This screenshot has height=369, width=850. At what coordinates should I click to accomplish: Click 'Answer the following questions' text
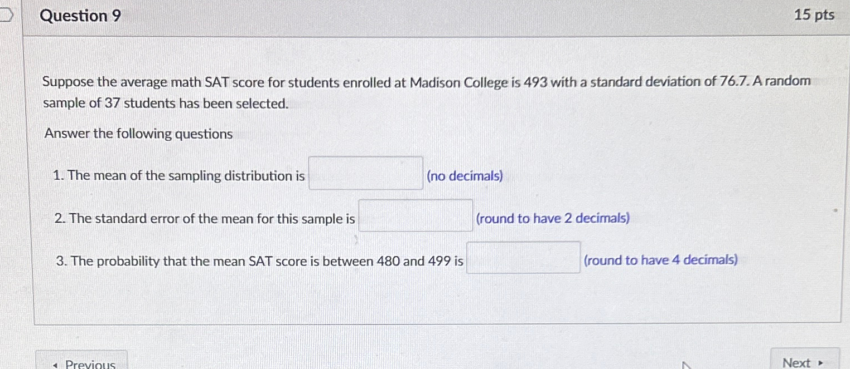[x=138, y=134]
